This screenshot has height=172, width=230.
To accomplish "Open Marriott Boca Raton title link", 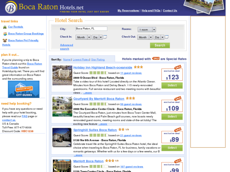I will click(88, 161).
